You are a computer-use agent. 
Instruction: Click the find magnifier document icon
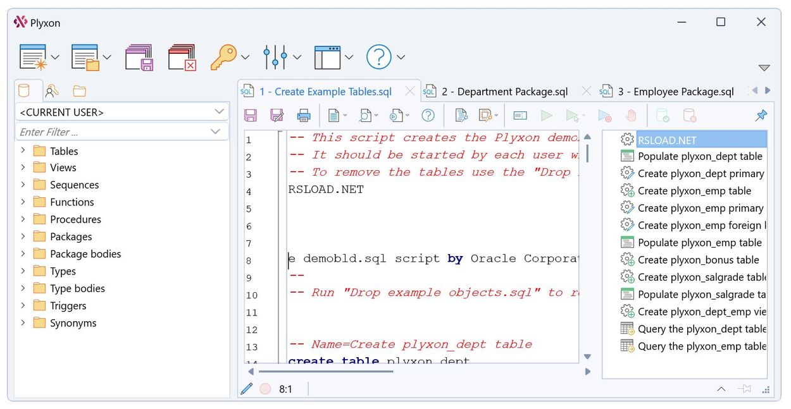(x=365, y=116)
